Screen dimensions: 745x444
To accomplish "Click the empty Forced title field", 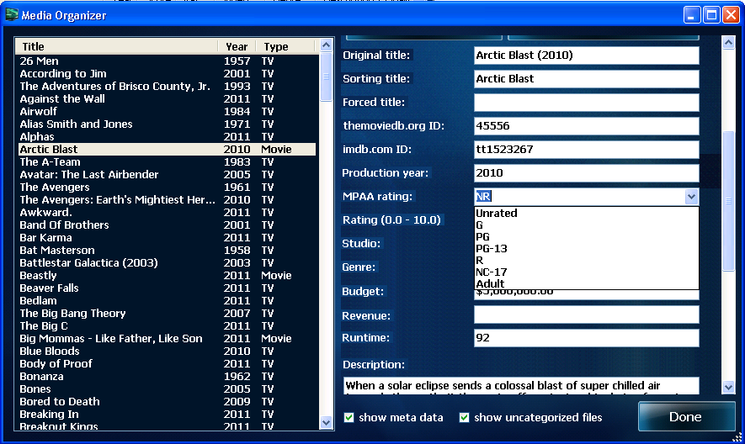I will click(x=586, y=102).
